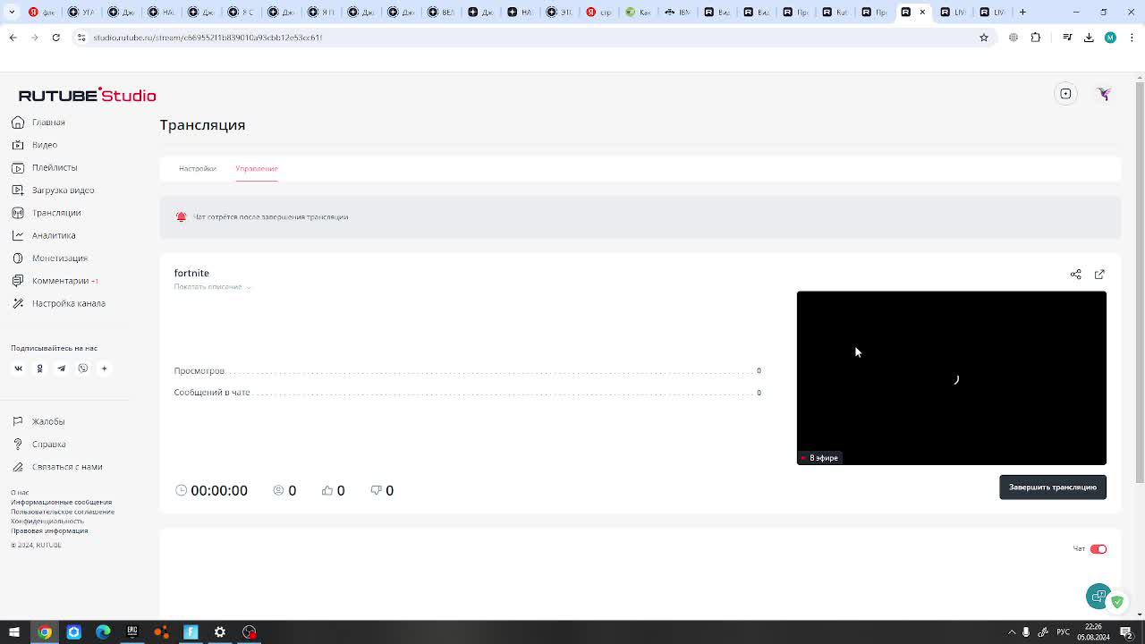
Task: Open VK social link icon
Action: [18, 369]
